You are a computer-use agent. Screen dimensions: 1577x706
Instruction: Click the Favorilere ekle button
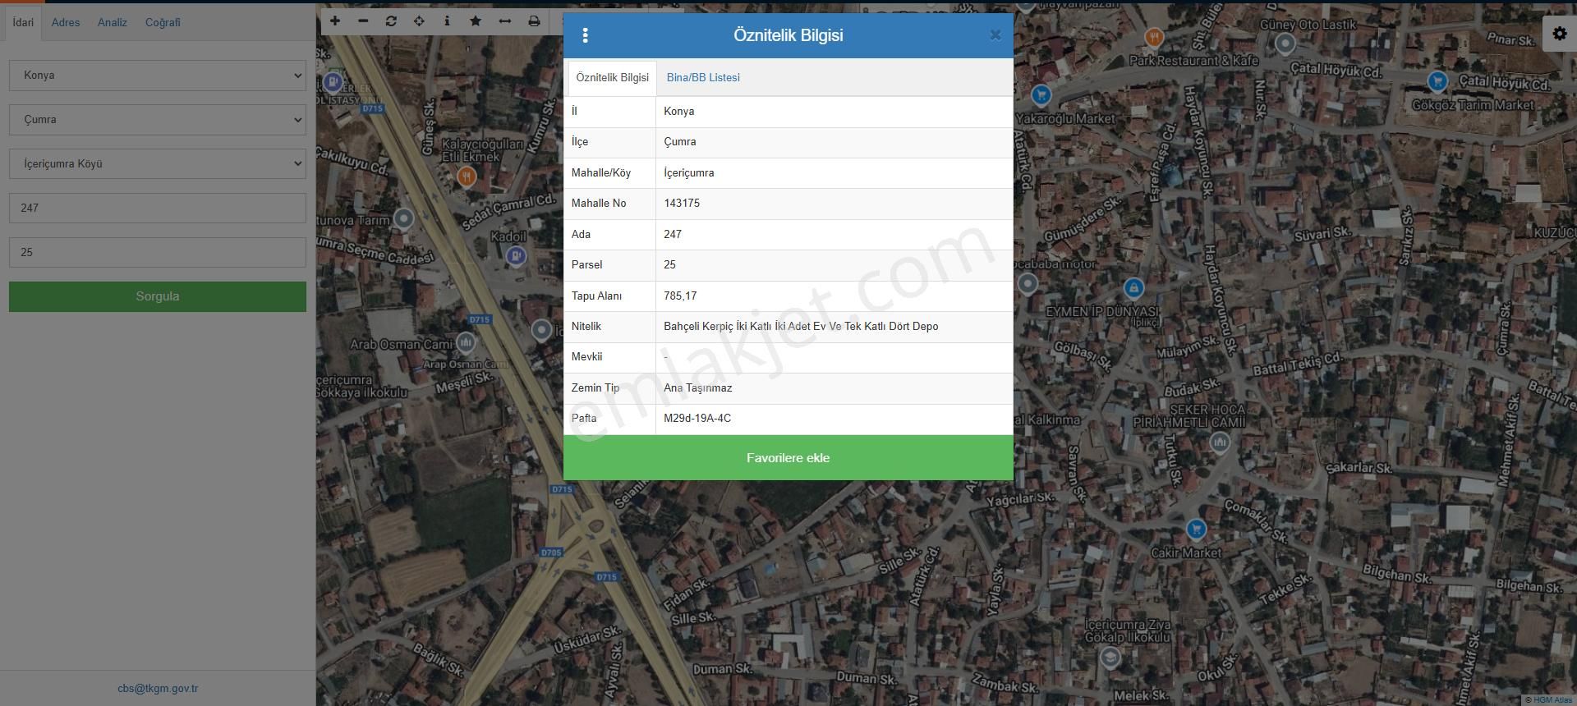[x=788, y=458]
